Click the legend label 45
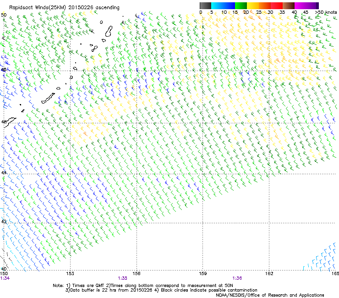 click(x=306, y=12)
